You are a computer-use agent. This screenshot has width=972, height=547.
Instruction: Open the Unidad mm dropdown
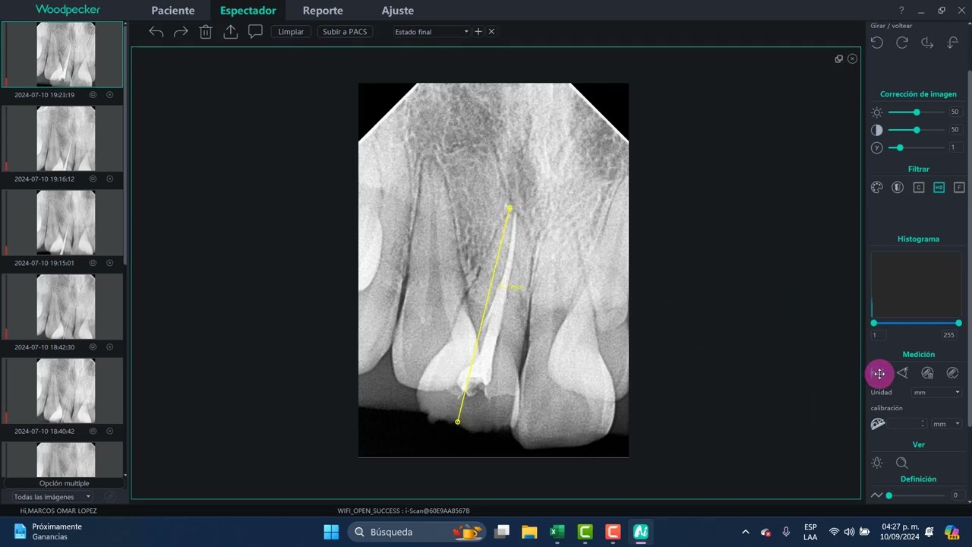click(936, 393)
